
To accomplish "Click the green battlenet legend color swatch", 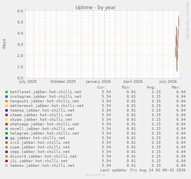I will pos(7,92).
